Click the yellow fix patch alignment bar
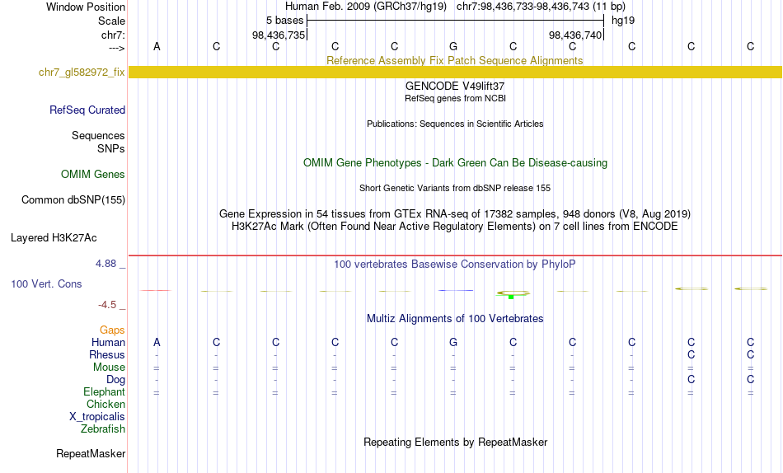Viewport: 783px width, 473px height. (x=456, y=72)
